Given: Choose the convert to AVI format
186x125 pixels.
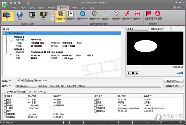Looking at the screenshot, I should tap(60, 16).
